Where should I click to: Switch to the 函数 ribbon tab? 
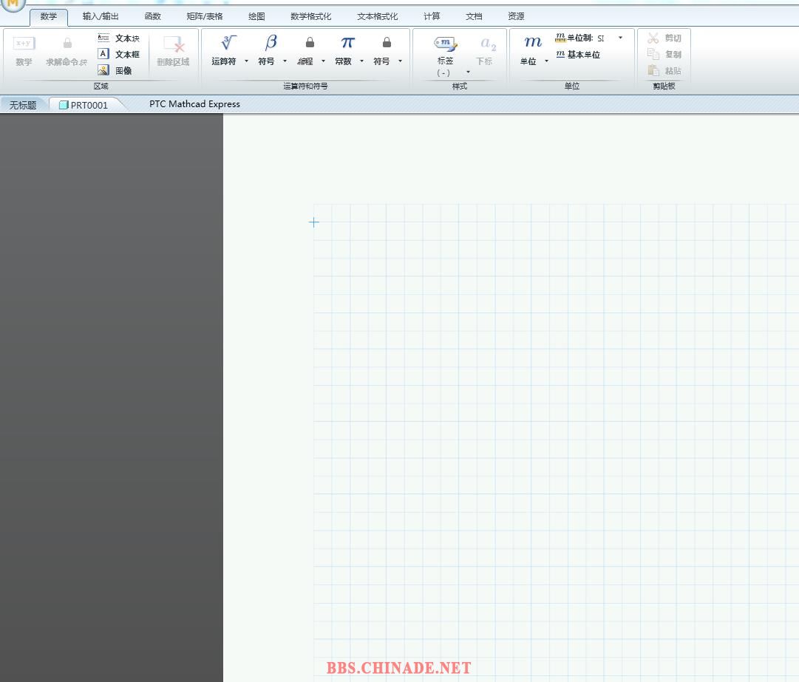pos(153,16)
